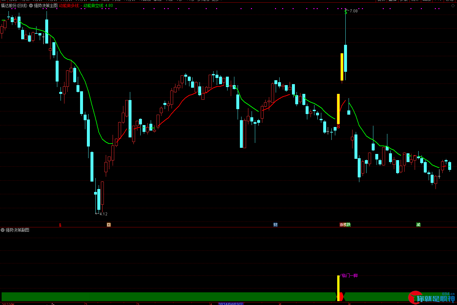Click the green 减 event marker icon
The width and height of the screenshot is (457, 305).
click(x=418, y=225)
